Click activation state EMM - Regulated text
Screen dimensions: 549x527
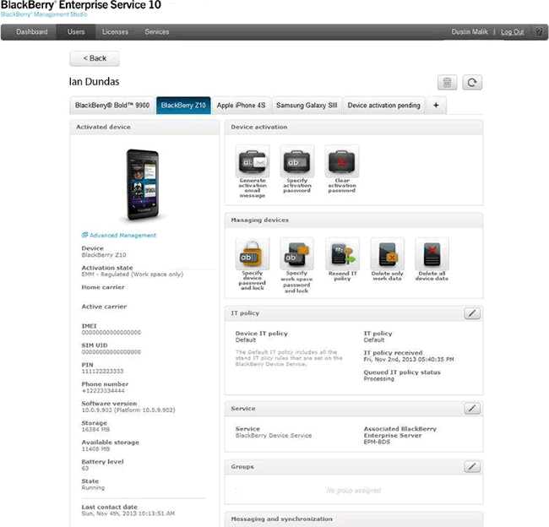(133, 274)
